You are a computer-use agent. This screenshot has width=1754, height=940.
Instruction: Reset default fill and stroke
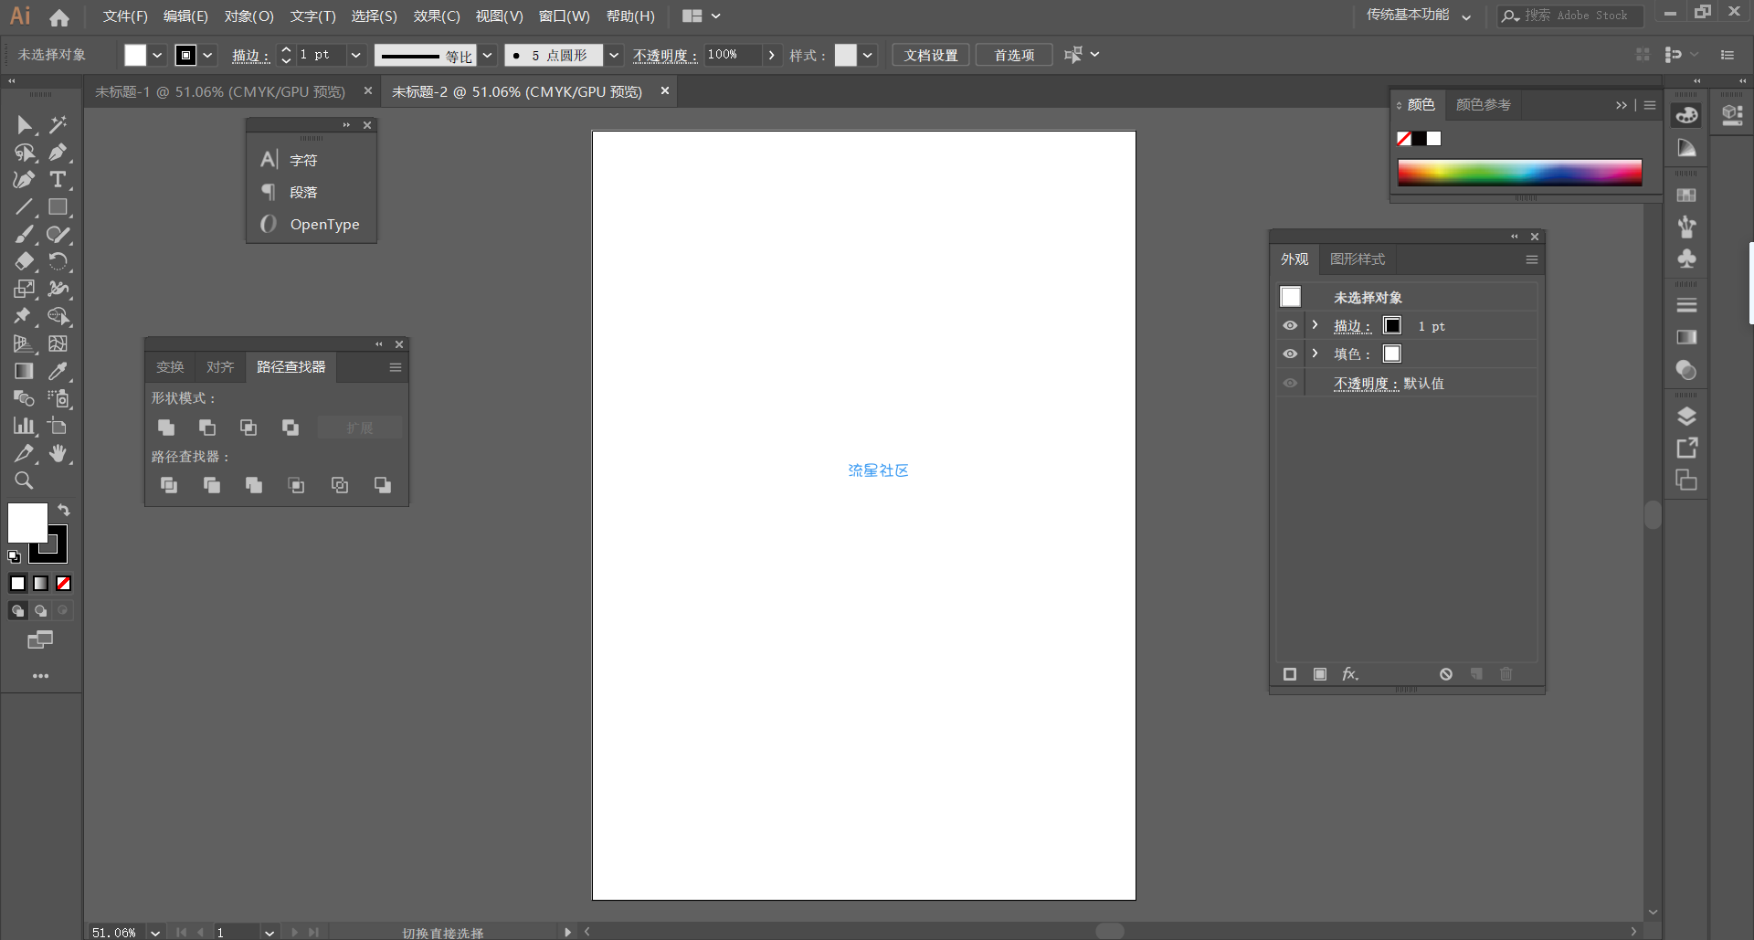click(15, 556)
